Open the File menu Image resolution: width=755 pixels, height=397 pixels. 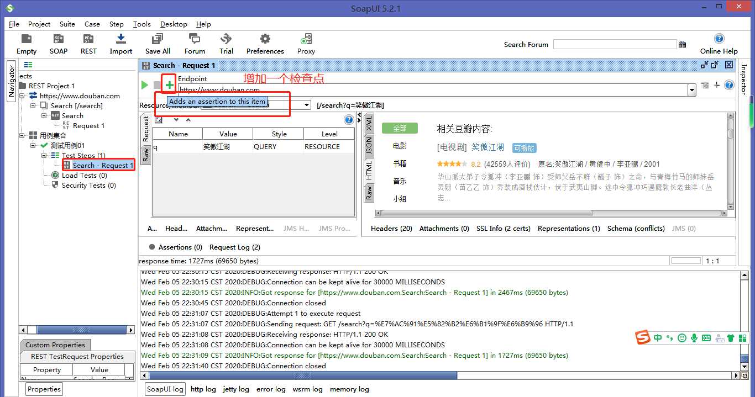click(x=14, y=24)
